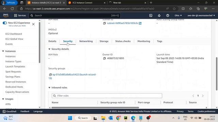Copy the security group ID
The image size is (218, 122).
point(50,75)
